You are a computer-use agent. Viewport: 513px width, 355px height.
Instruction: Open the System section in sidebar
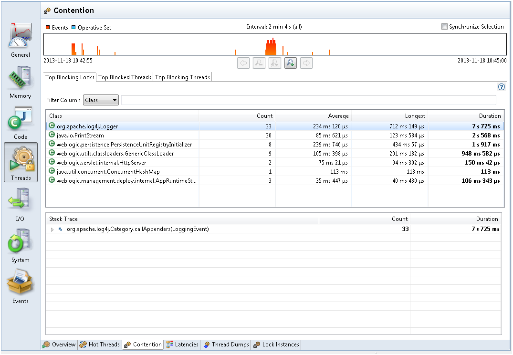[21, 245]
